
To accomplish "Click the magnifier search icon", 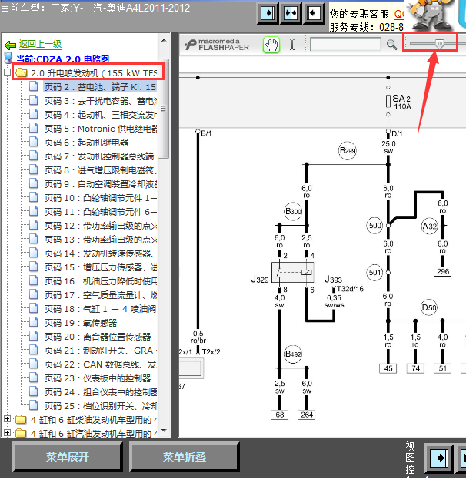I will click(391, 45).
